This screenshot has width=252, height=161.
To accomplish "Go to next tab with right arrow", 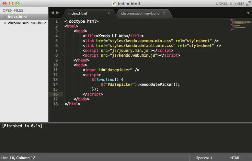I will (x=58, y=13).
